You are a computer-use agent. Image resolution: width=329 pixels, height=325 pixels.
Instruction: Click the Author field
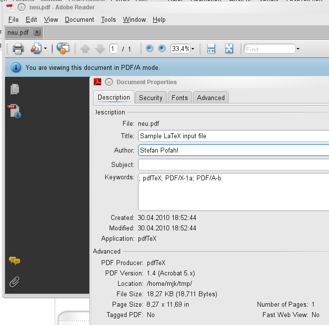point(234,150)
